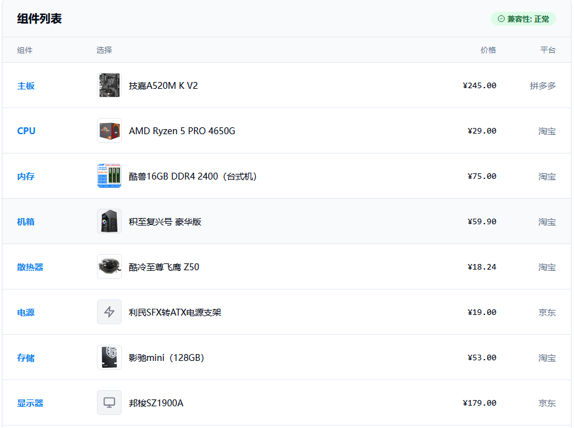Click the 积至复兴号 case thumbnail image
Screen dimensions: 574x428
pyautogui.click(x=109, y=222)
